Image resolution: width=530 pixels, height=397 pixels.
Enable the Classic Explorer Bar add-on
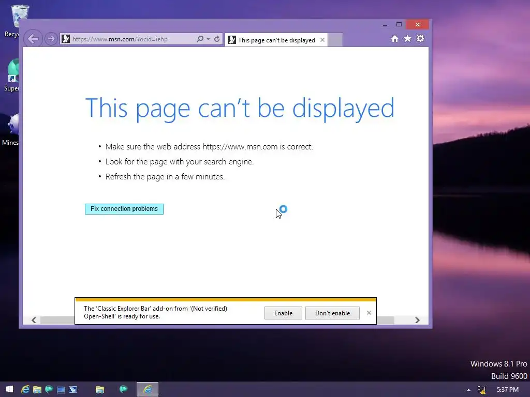click(283, 313)
